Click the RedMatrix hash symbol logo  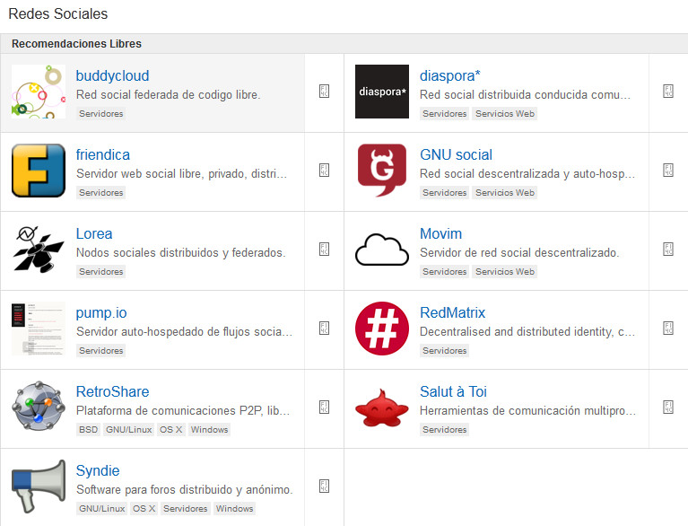pyautogui.click(x=382, y=329)
